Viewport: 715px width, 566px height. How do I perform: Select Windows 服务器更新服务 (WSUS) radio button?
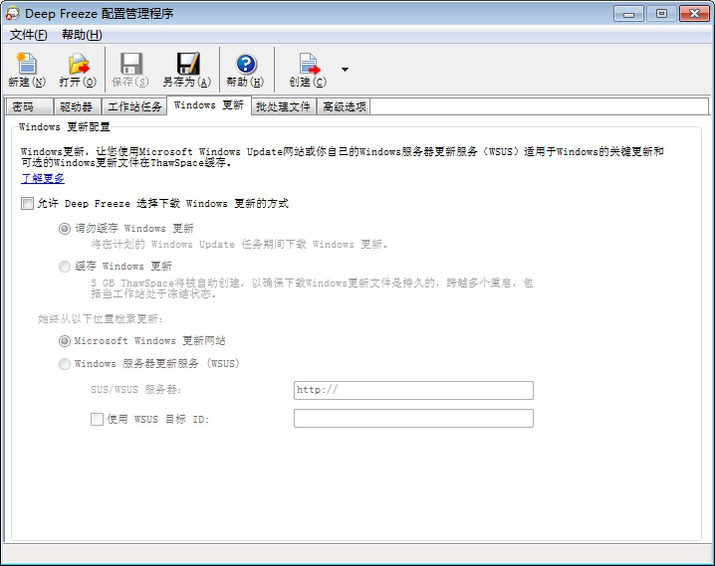65,363
